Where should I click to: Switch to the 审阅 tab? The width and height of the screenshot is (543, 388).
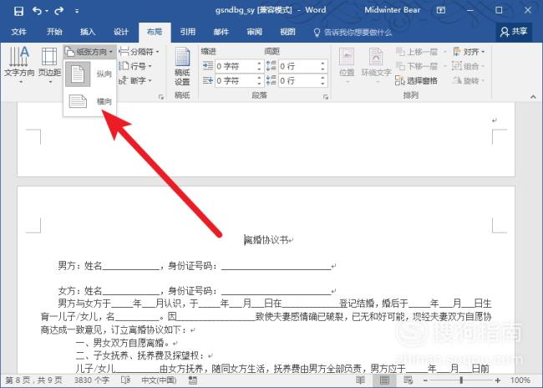tap(254, 32)
